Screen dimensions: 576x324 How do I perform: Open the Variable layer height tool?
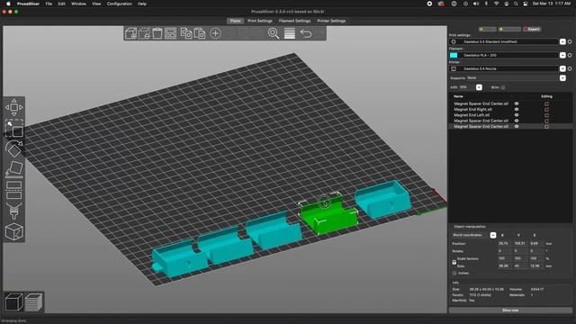coord(290,33)
